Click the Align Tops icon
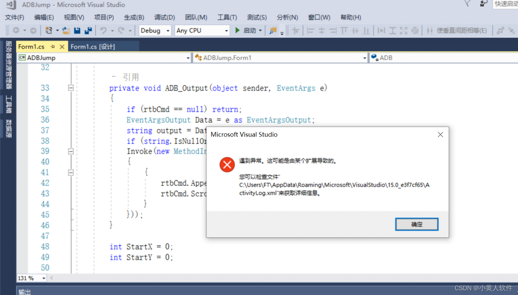The width and height of the screenshot is (518, 295). pos(344,30)
